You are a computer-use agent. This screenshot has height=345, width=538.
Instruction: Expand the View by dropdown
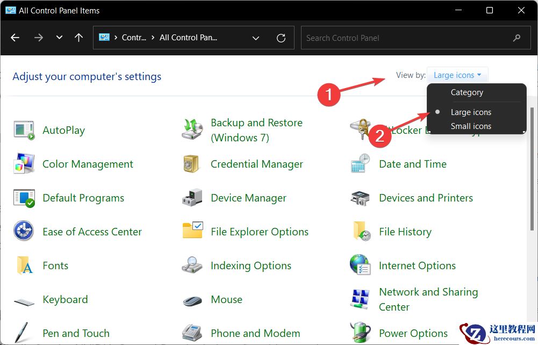tap(457, 75)
